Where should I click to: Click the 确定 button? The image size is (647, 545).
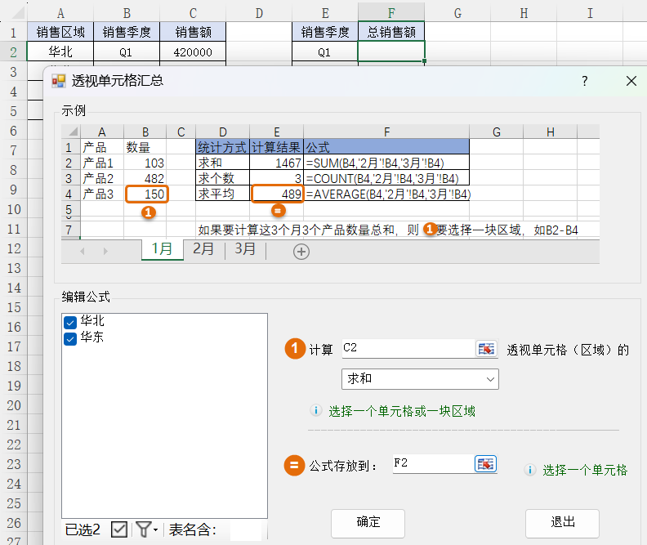[x=368, y=522]
